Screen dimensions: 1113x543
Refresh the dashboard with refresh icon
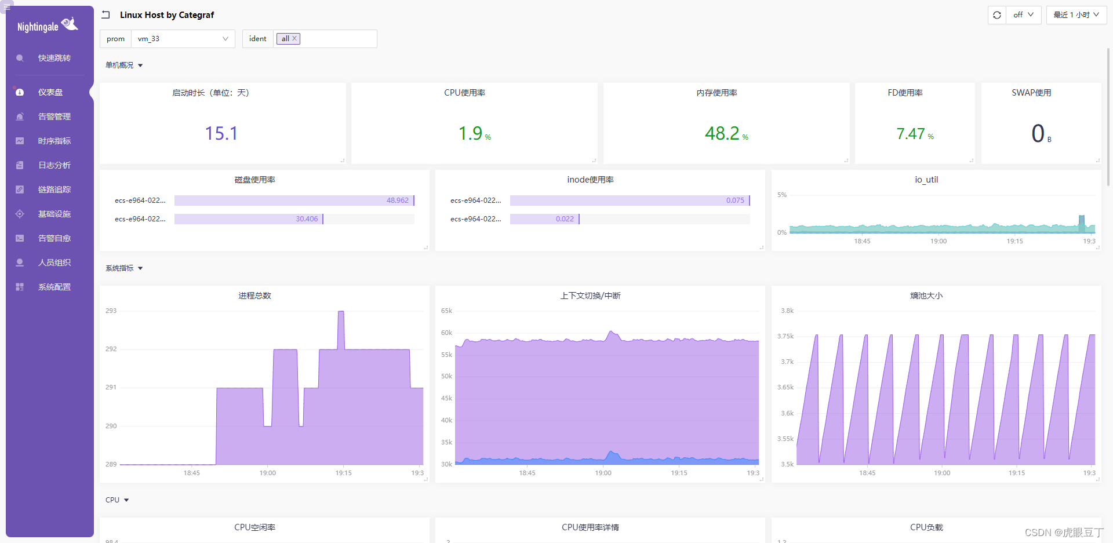click(x=997, y=15)
